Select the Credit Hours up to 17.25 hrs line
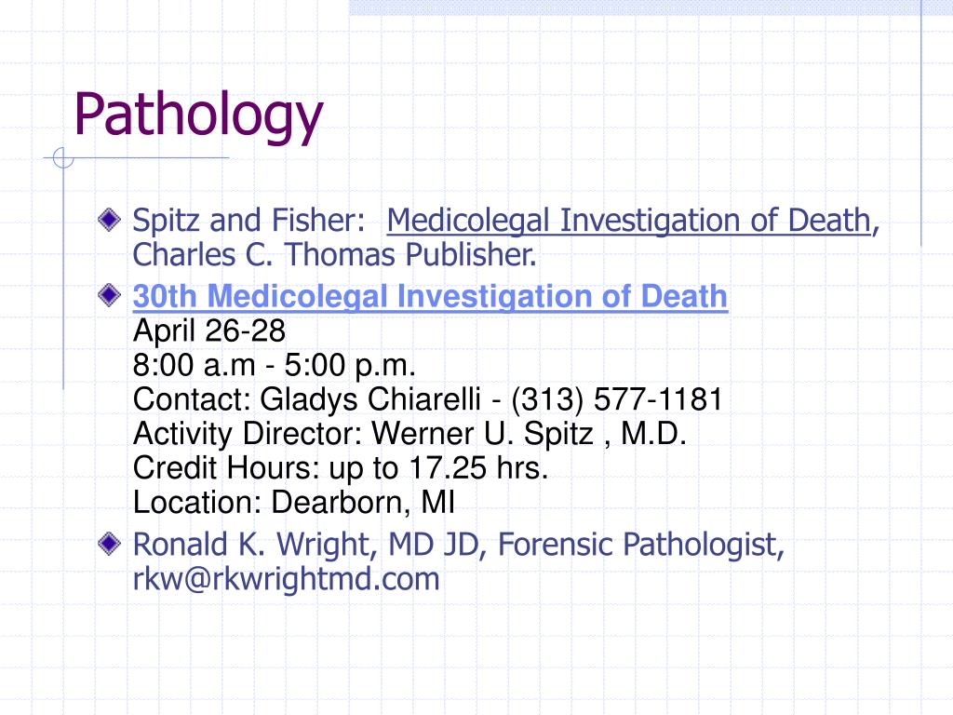Screen dimensions: 953x715 tap(341, 468)
